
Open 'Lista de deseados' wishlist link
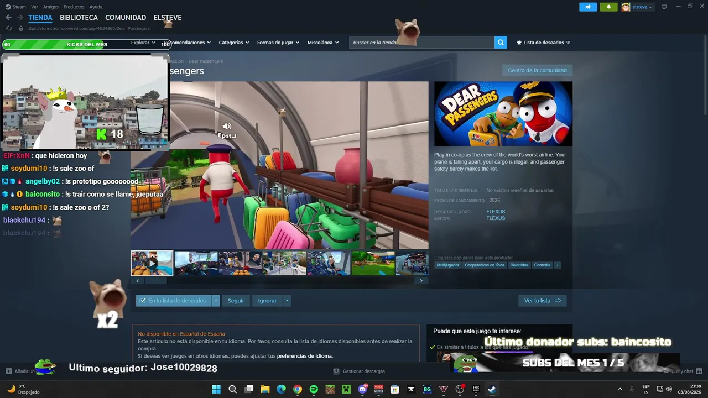543,43
